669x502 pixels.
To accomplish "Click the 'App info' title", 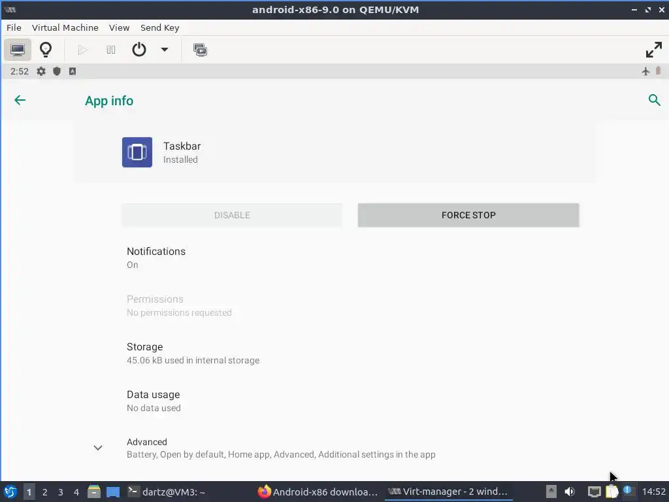I will tap(109, 101).
